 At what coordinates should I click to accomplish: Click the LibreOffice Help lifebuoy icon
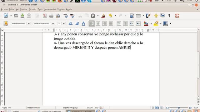click(x=177, y=16)
